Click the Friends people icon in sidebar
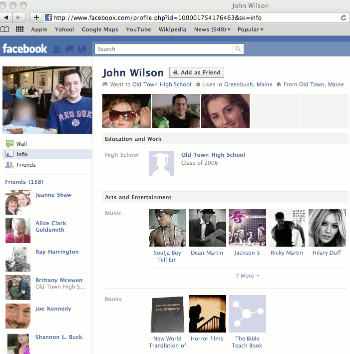The width and height of the screenshot is (350, 354). (9, 165)
